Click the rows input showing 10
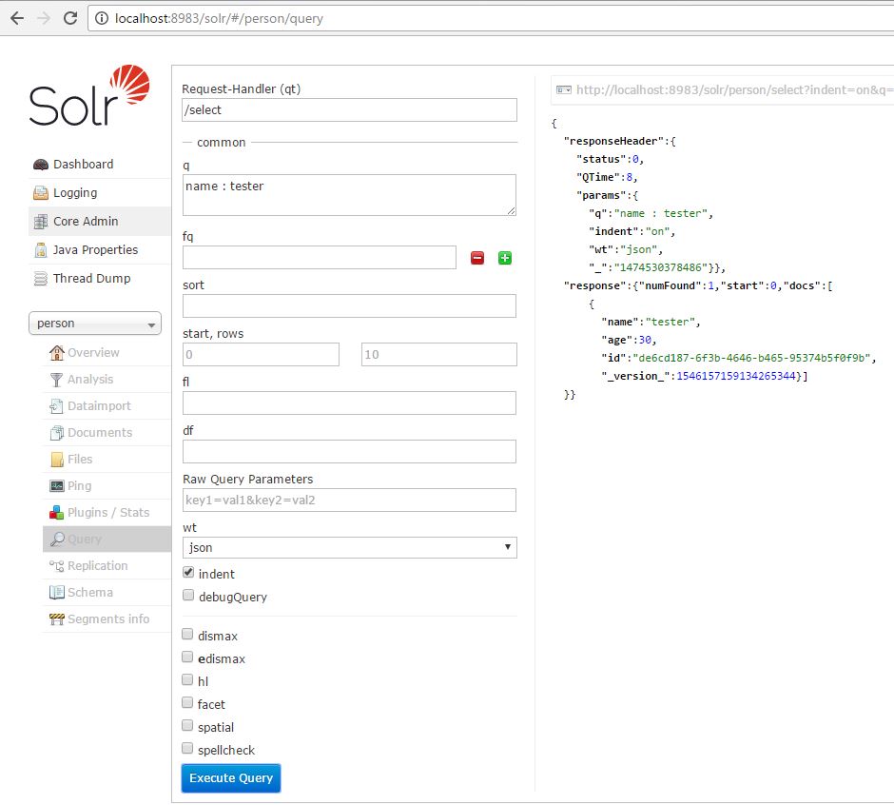This screenshot has width=894, height=805. click(439, 354)
